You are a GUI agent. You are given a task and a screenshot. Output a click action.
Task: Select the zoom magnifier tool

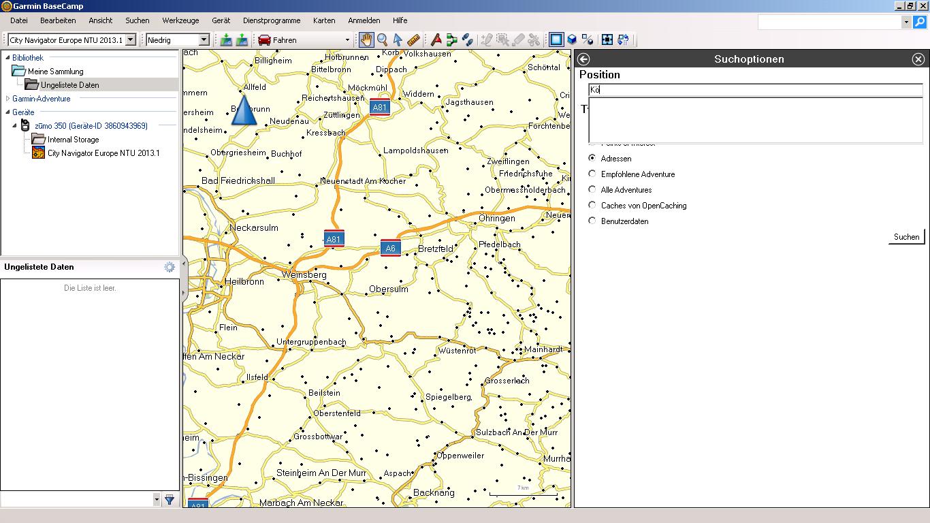pyautogui.click(x=382, y=40)
